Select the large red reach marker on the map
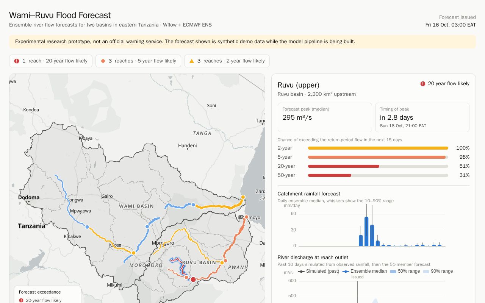485x303 pixels. pyautogui.click(x=193, y=280)
